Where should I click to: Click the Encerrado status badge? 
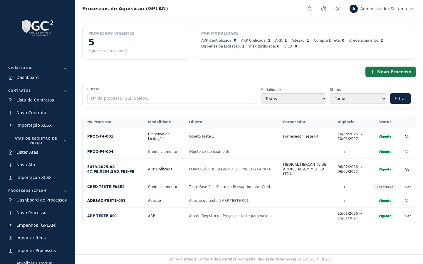click(385, 187)
